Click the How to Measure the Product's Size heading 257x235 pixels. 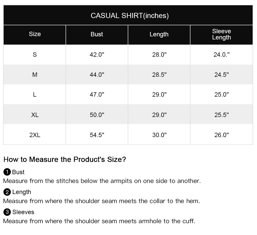coord(65,160)
